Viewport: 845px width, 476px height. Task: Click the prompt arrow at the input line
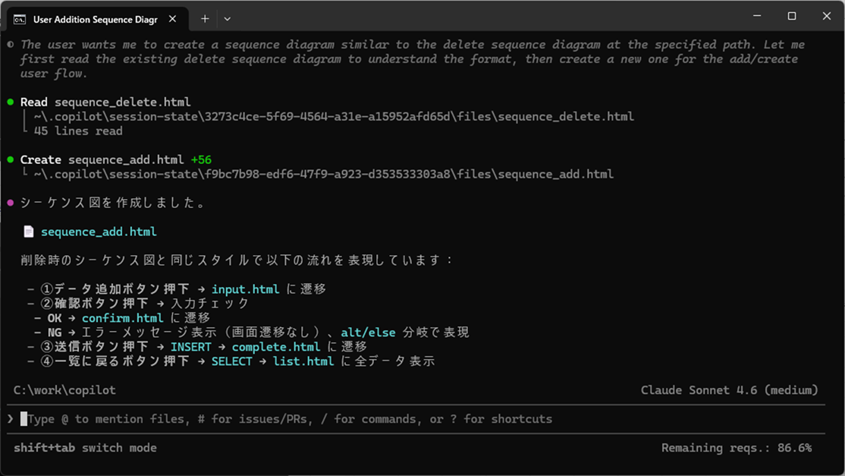pos(10,418)
